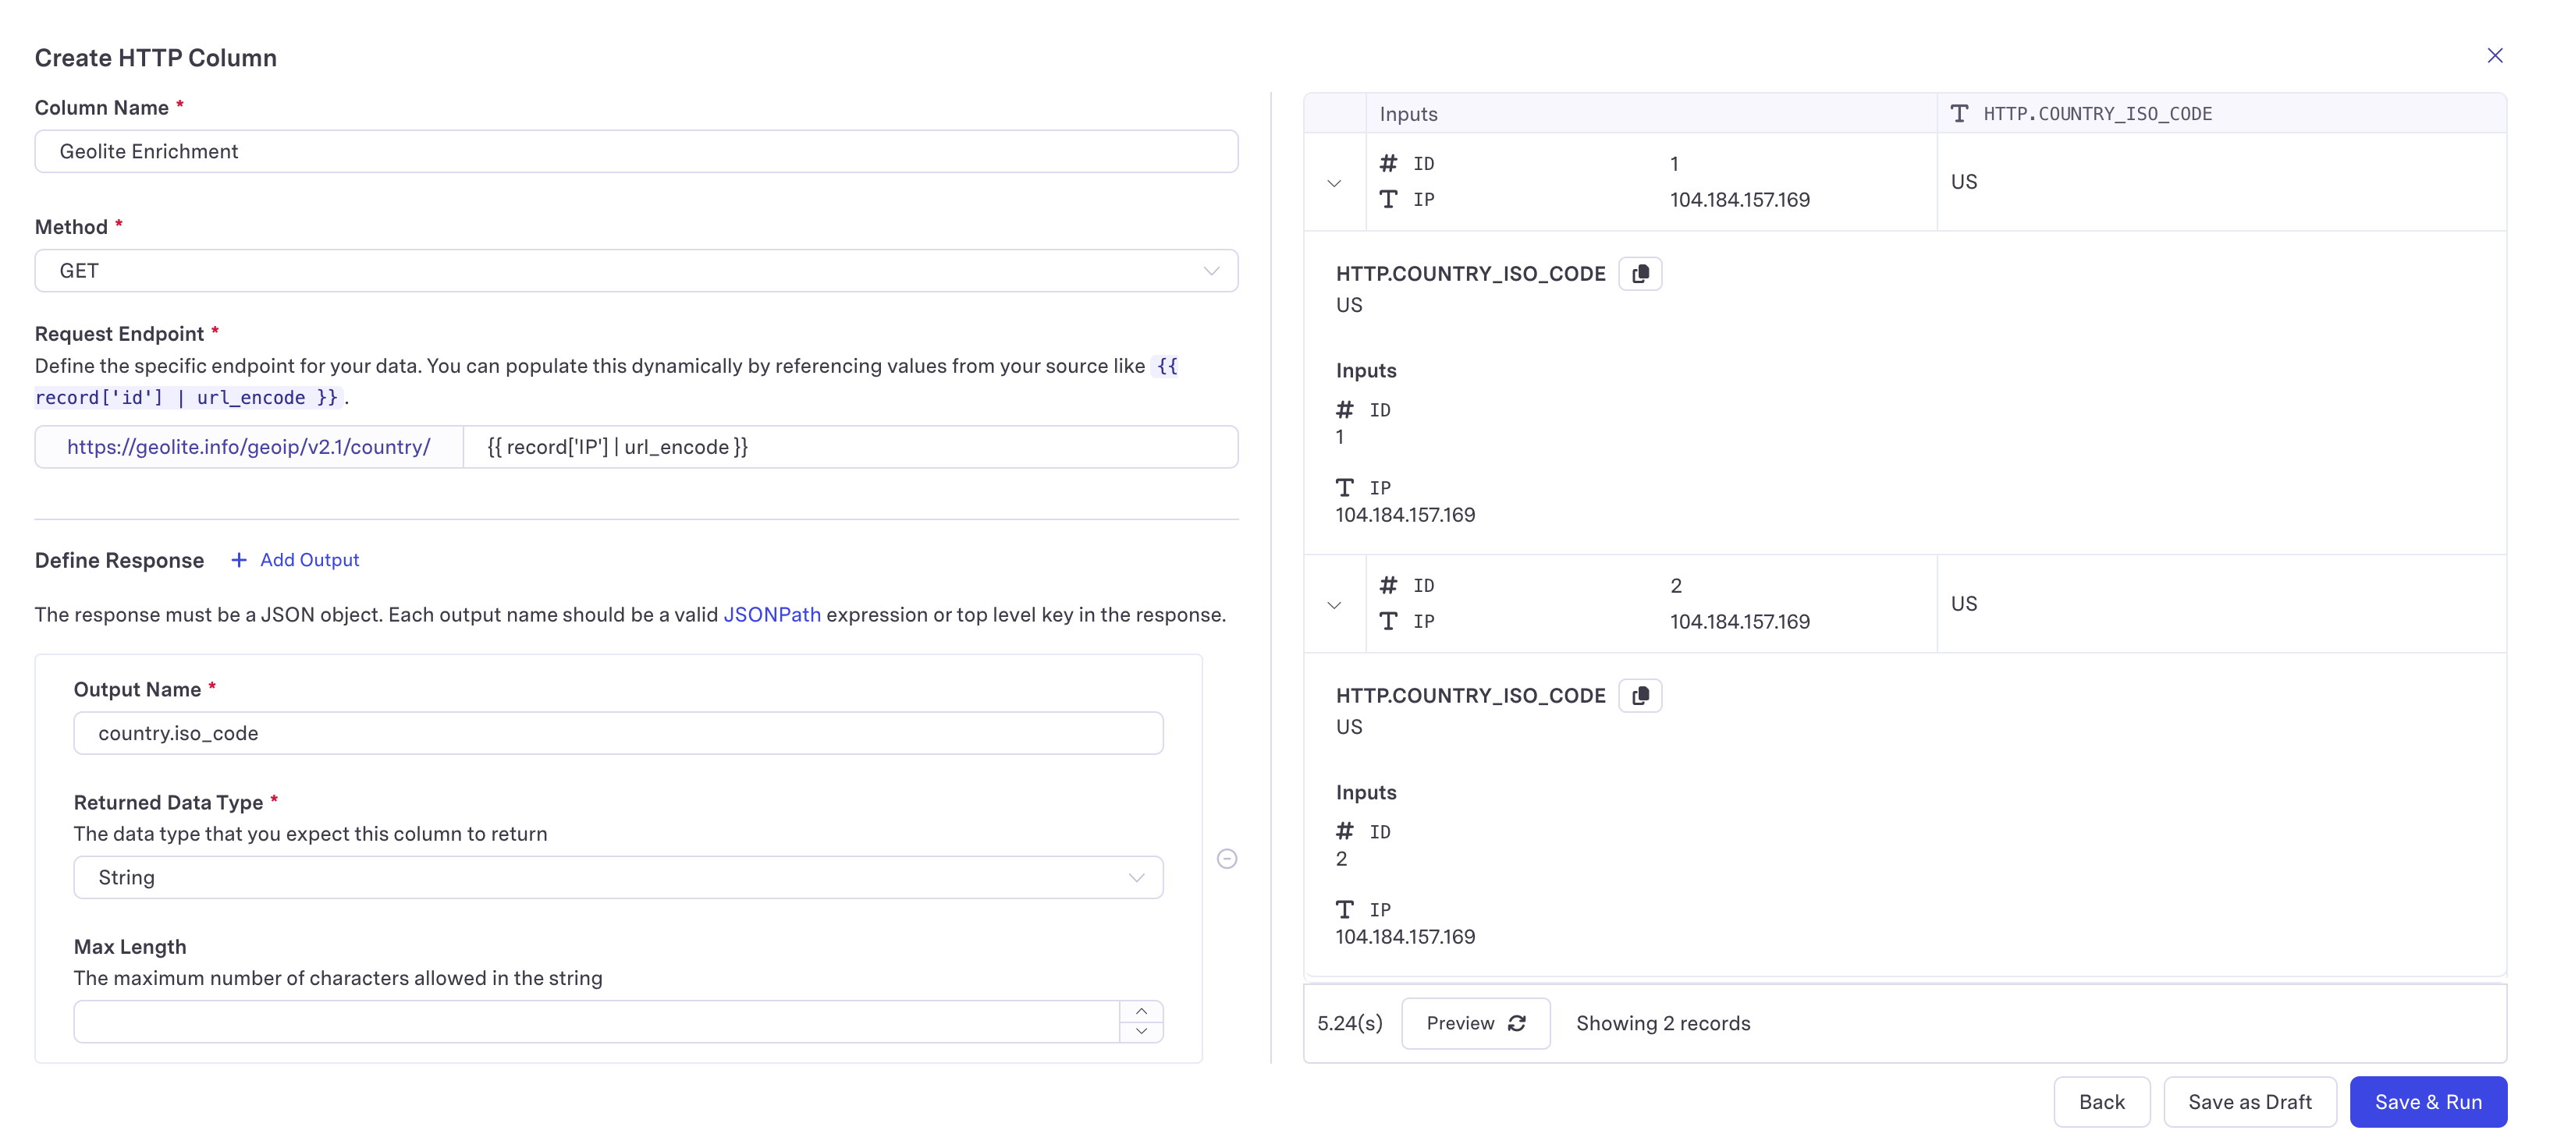Viewport: 2550px width, 1148px height.
Task: Click text type icon beside second record IP
Action: pos(1388,621)
